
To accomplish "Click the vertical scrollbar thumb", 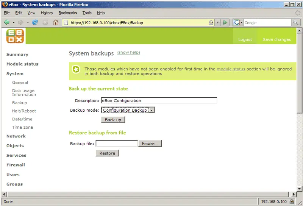I will pos(299,73).
